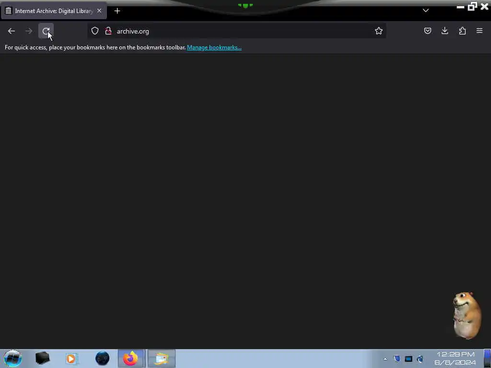Go back one page in Firefox
This screenshot has width=491, height=368.
(12, 31)
